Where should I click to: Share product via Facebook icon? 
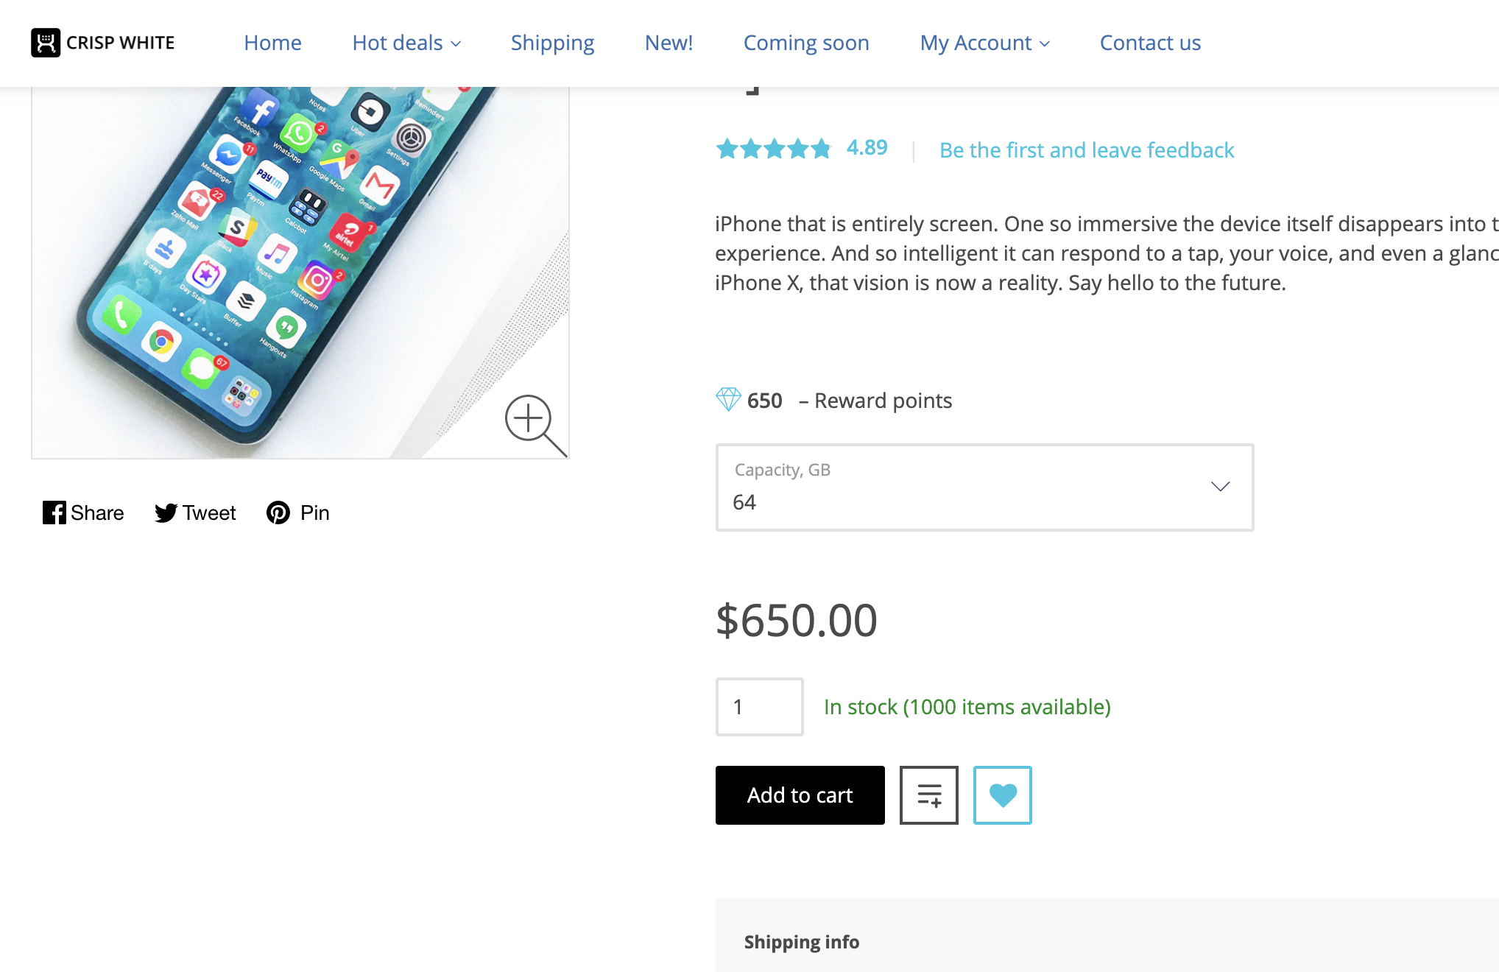(54, 513)
